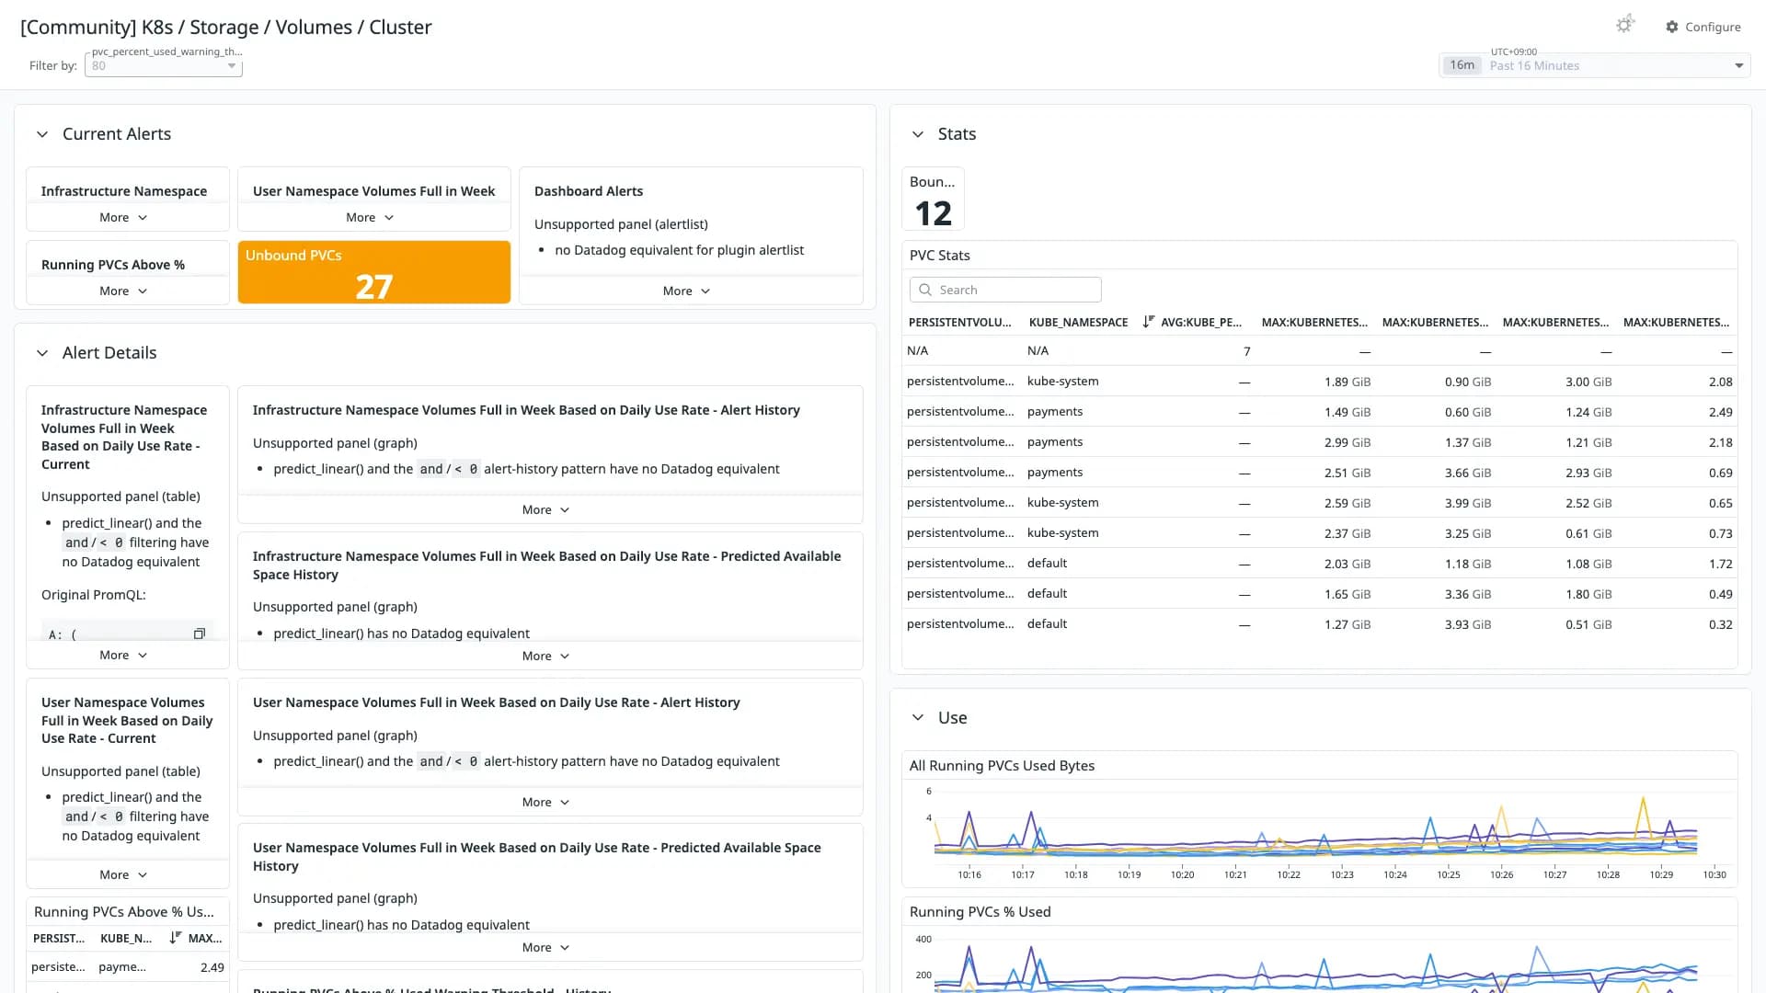Click the Bound PVCs stat showing 12
The width and height of the screenshot is (1766, 993).
tap(933, 200)
